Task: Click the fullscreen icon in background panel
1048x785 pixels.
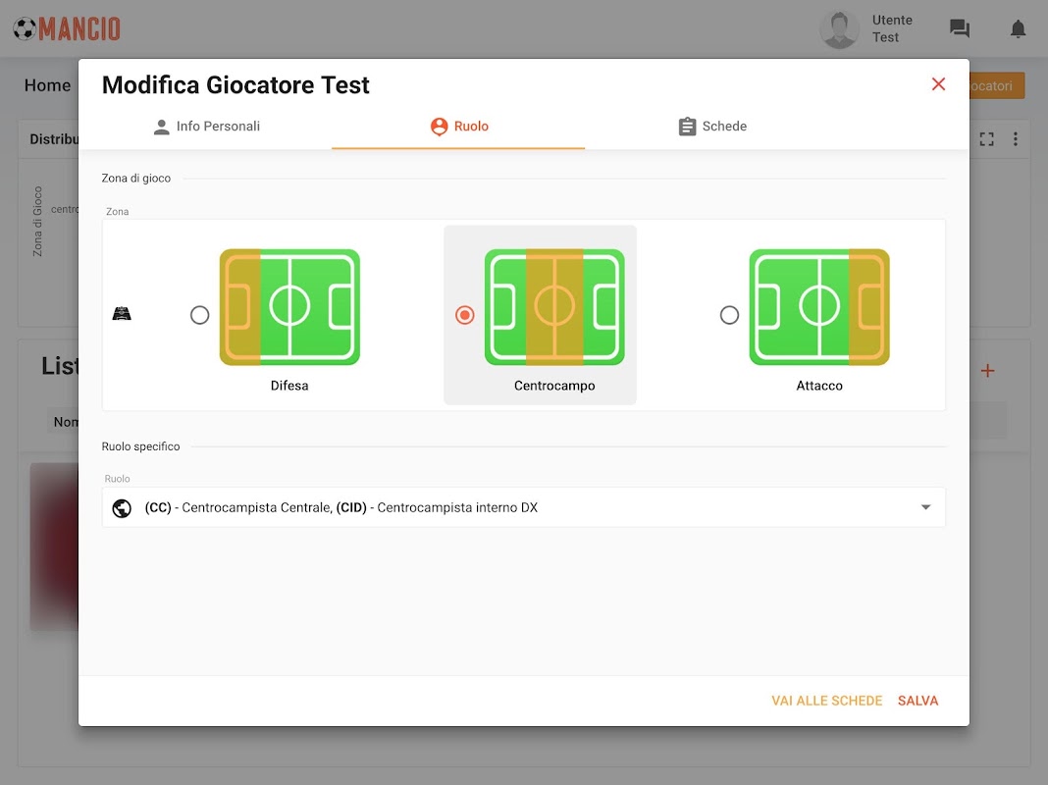Action: [986, 139]
